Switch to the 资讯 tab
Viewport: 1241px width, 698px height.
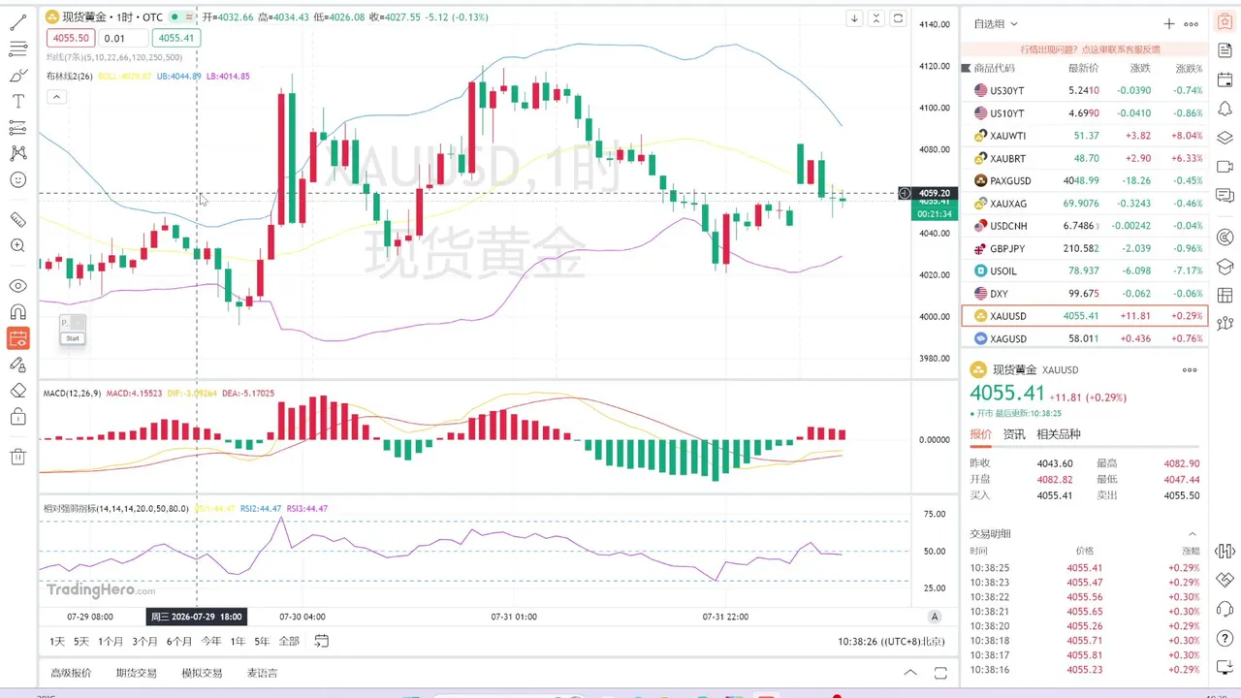[1014, 434]
